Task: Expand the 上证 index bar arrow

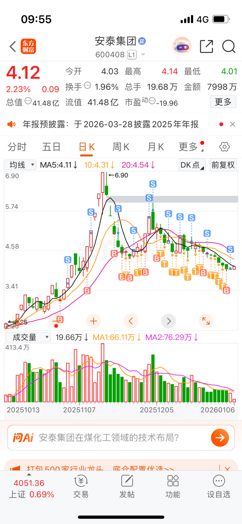Action: 29,475
